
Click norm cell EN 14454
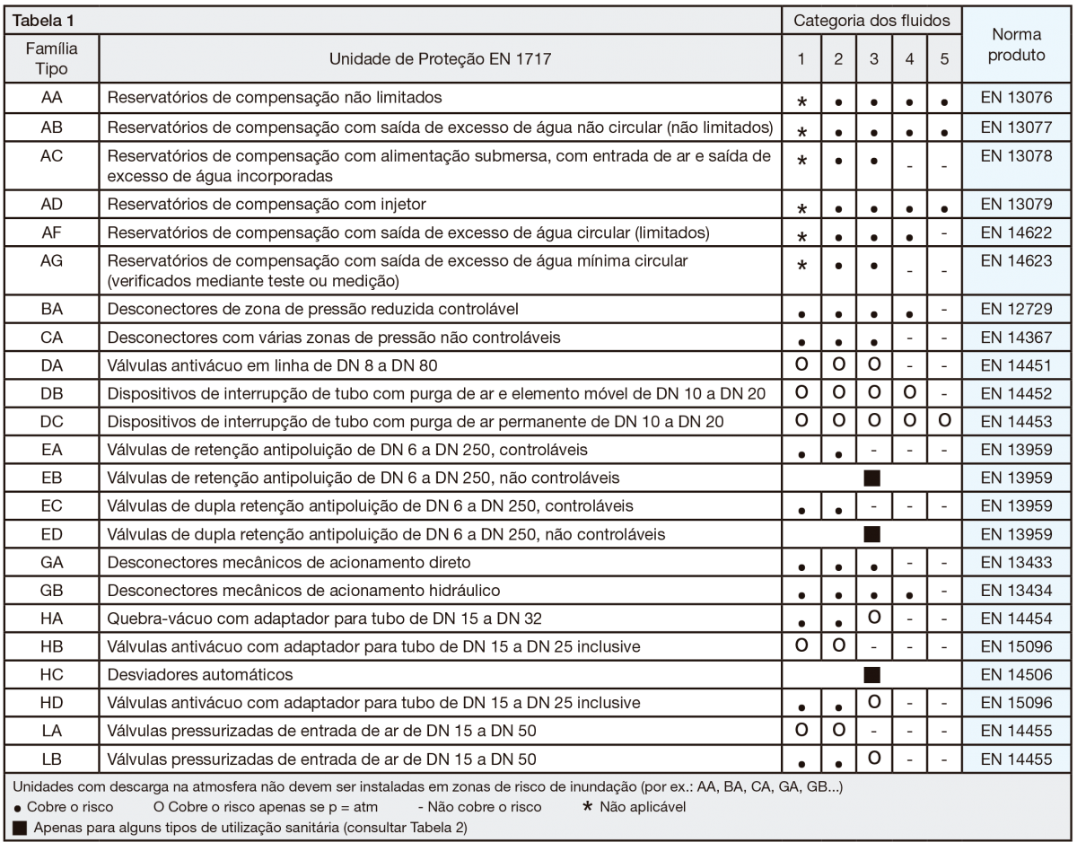(x=1017, y=618)
